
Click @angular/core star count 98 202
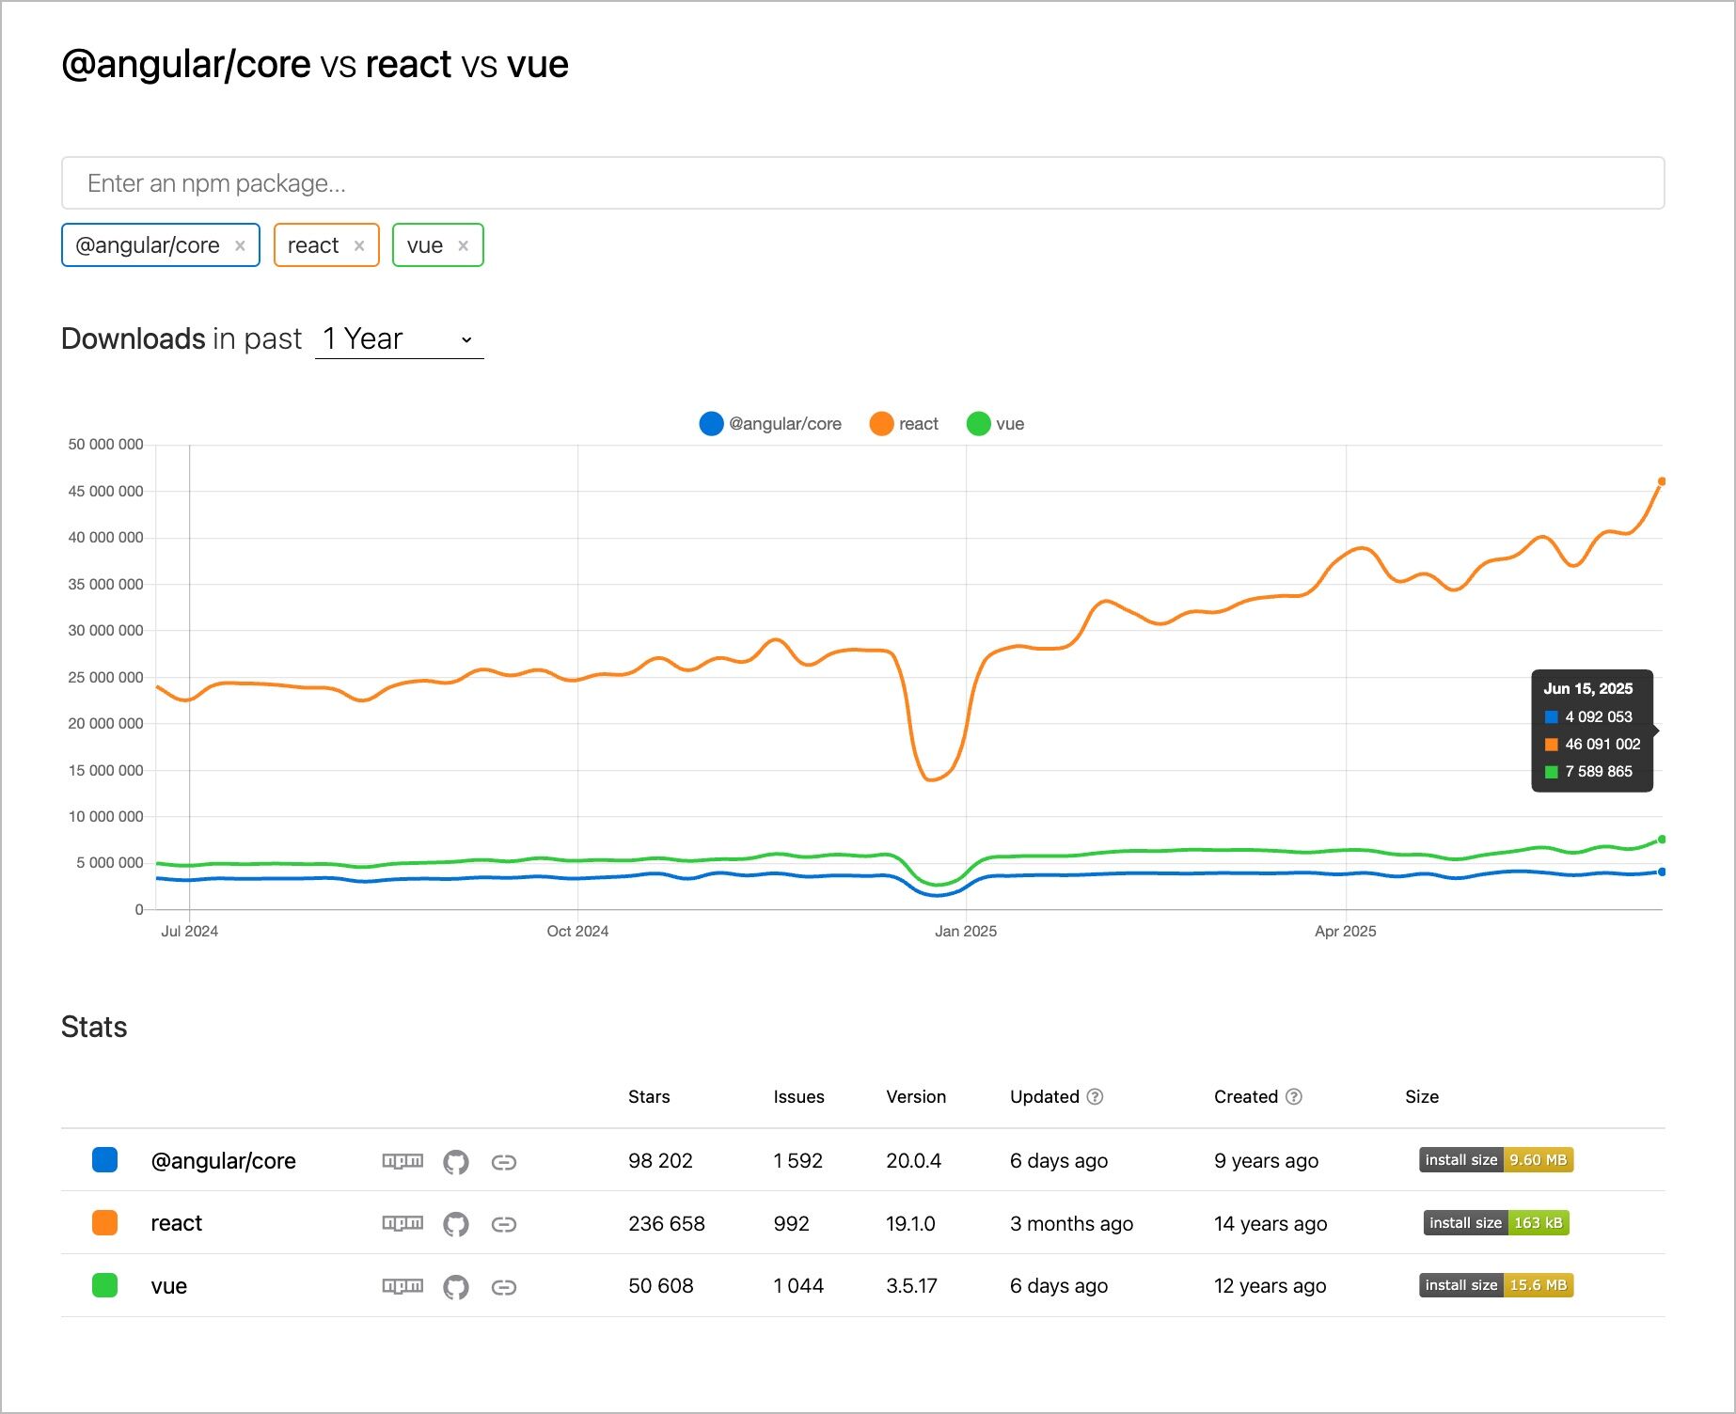(x=660, y=1161)
